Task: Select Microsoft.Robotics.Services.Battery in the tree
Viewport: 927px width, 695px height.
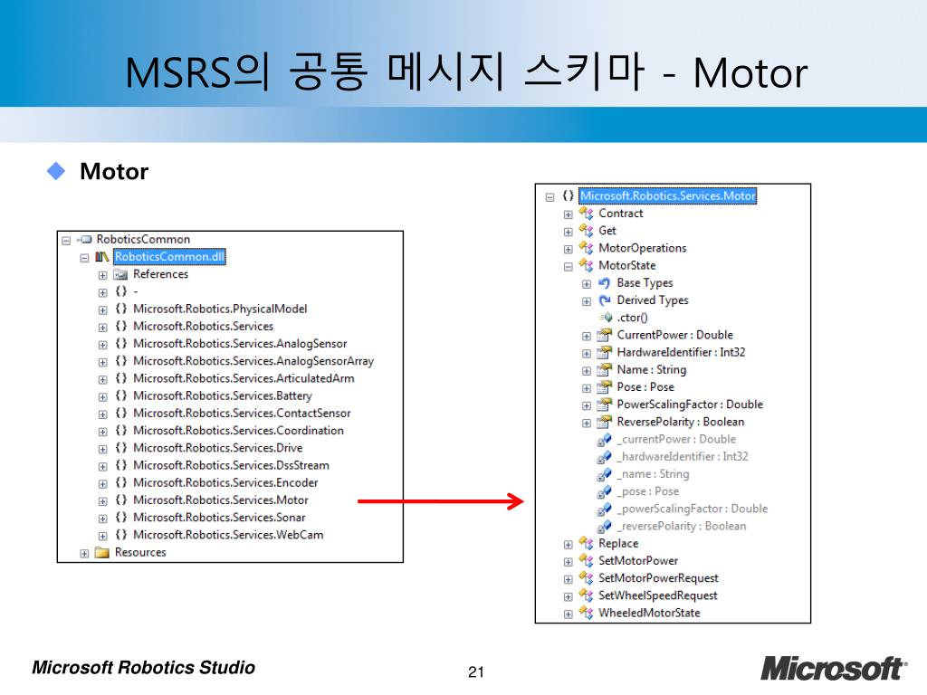Action: click(x=223, y=396)
